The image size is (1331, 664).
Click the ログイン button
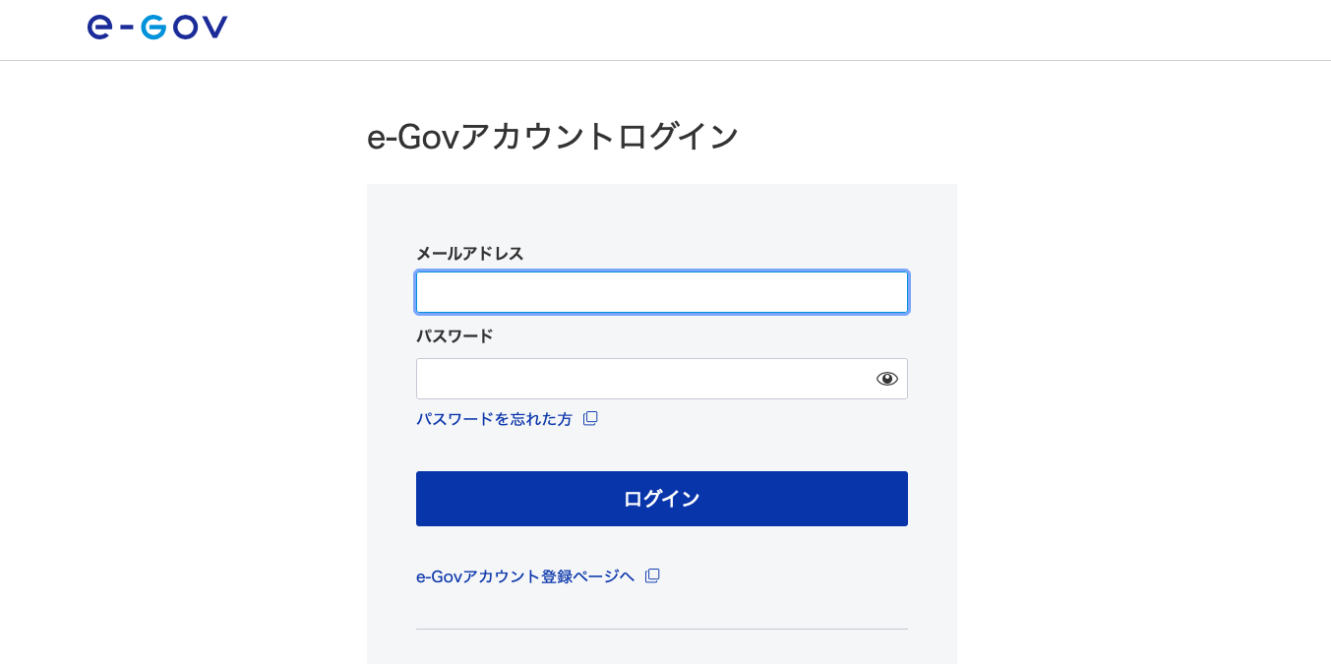662,499
